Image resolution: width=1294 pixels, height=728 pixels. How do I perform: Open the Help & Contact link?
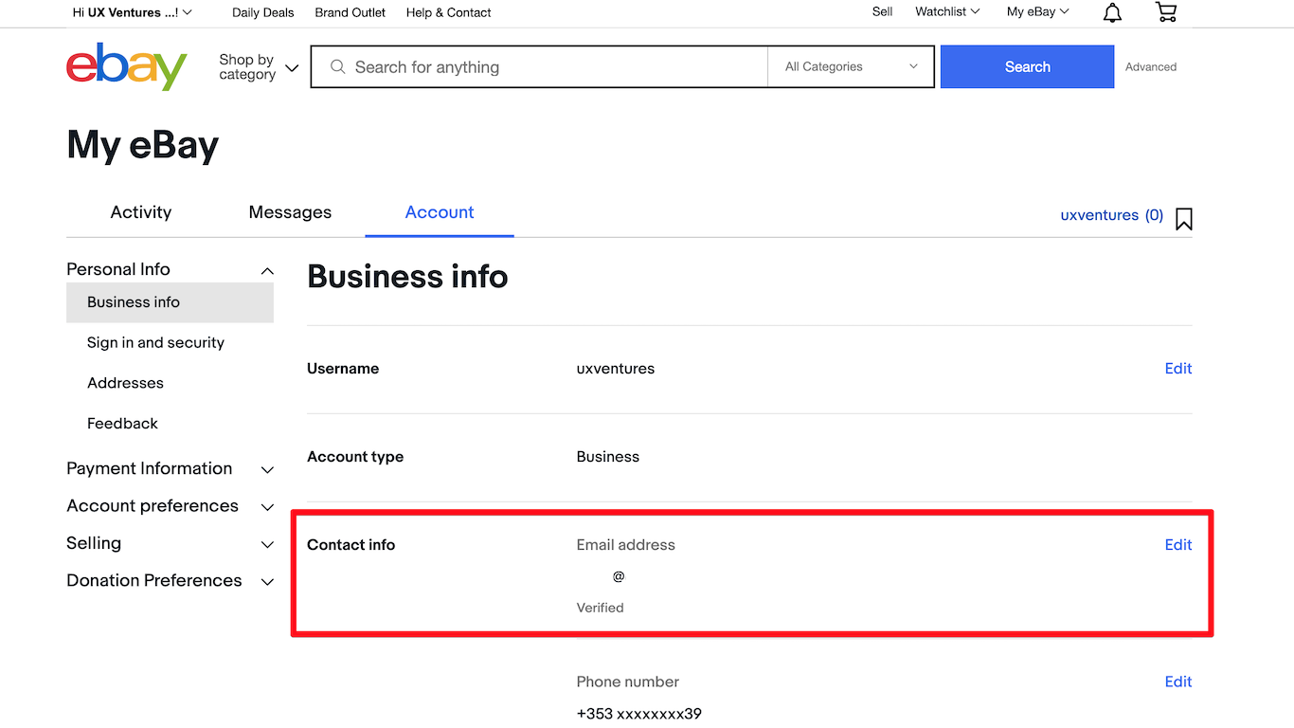point(449,12)
